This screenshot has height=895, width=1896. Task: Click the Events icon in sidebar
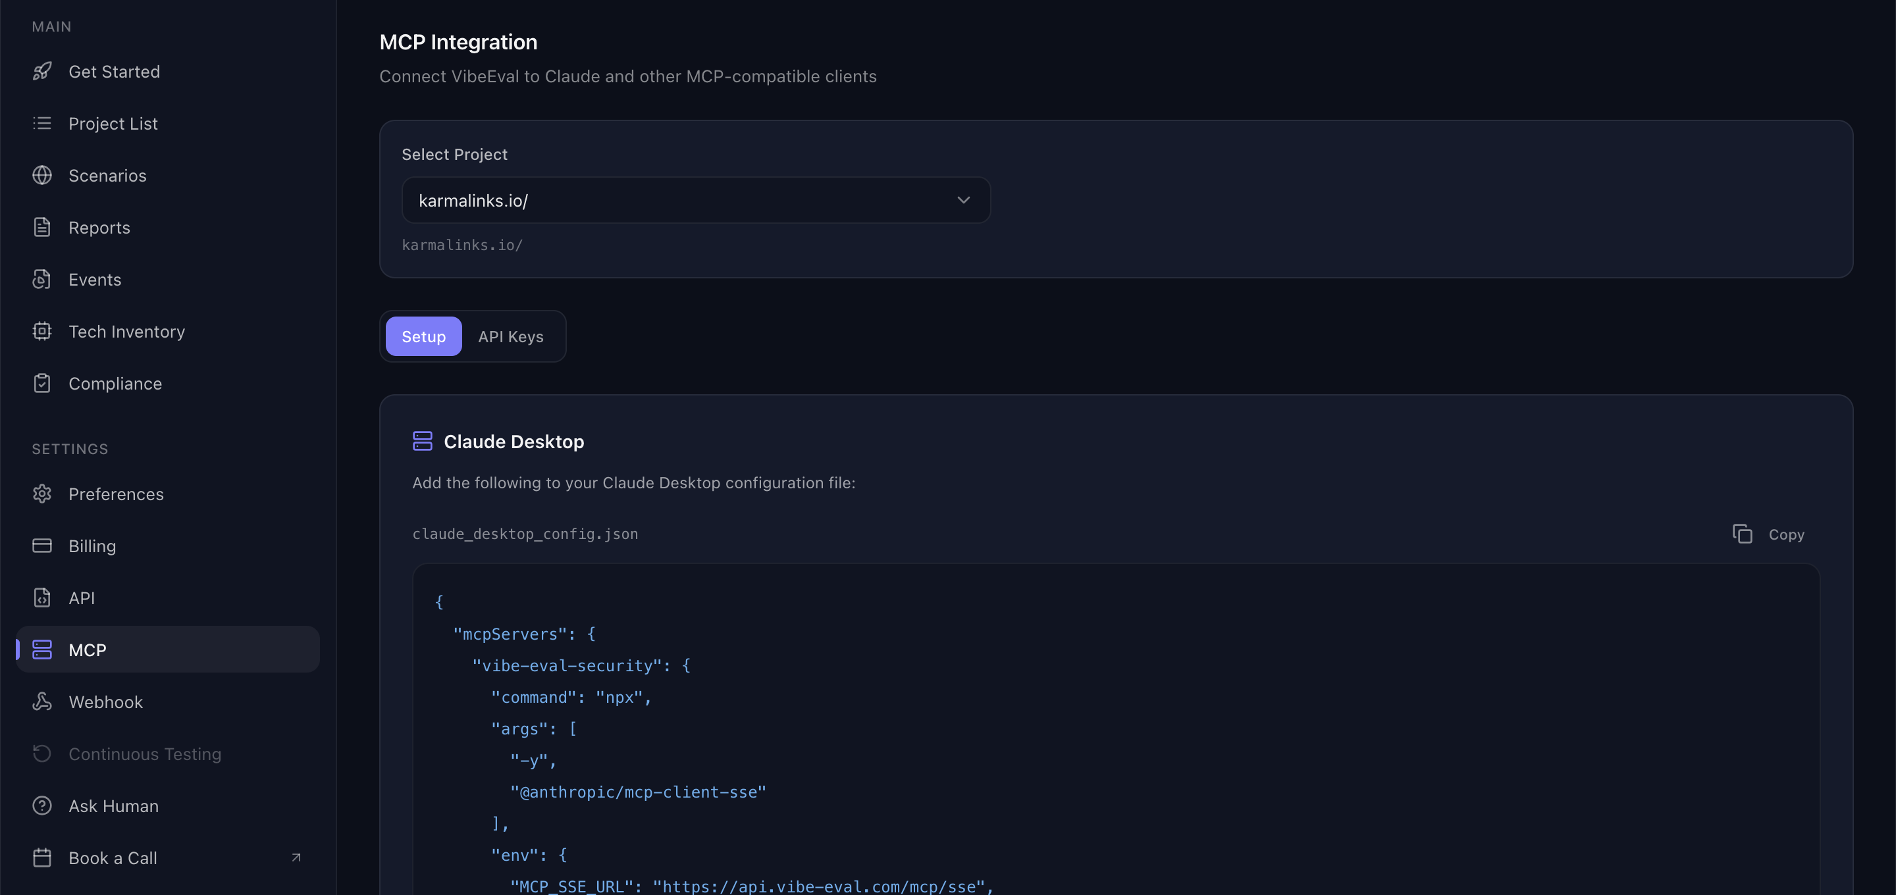[x=42, y=280]
